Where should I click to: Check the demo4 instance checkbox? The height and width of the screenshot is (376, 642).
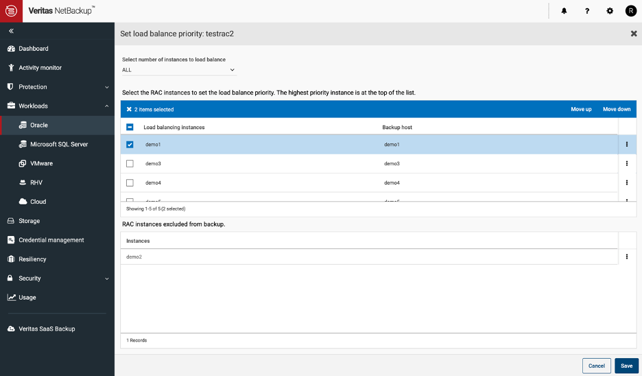tap(130, 183)
